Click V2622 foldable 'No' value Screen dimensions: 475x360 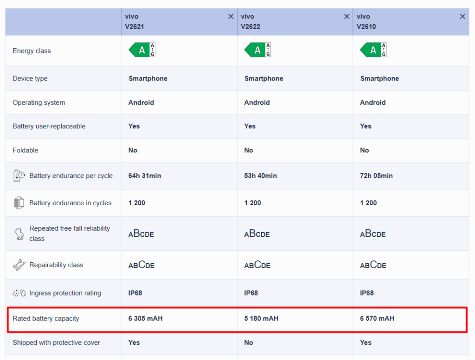[249, 151]
